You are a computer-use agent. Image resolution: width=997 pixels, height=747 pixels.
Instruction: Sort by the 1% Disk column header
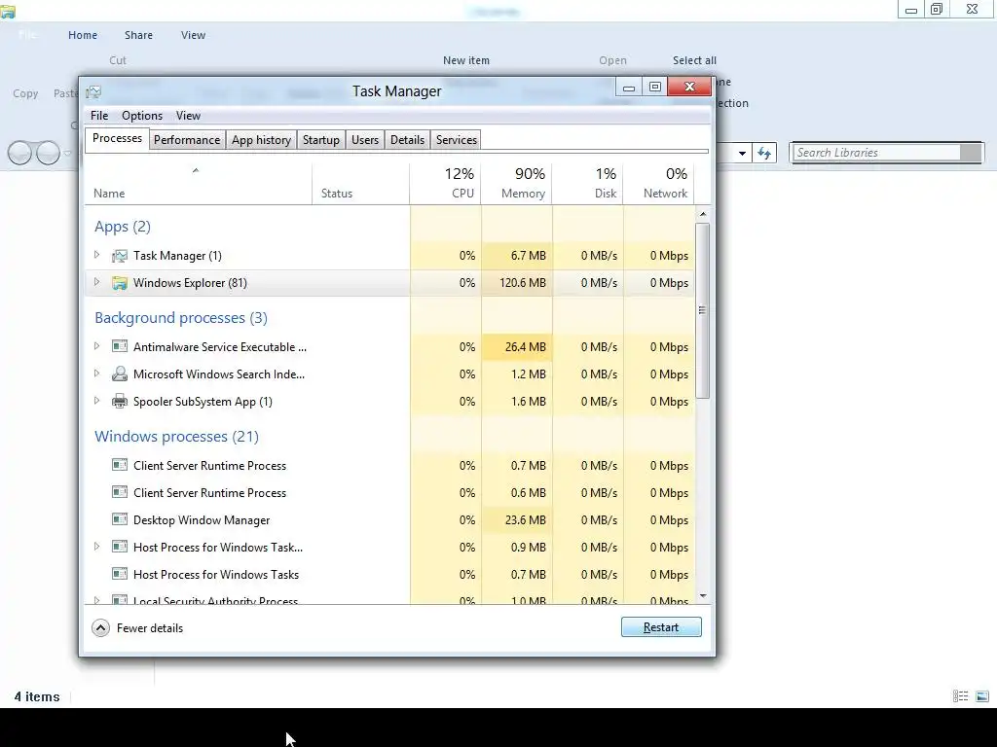pyautogui.click(x=588, y=184)
